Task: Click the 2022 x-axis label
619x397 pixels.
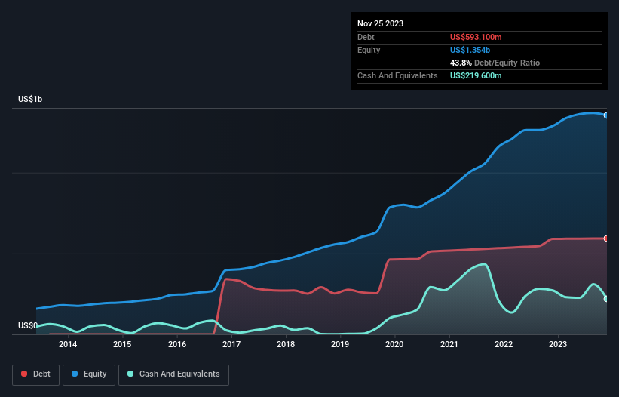Action: [504, 344]
